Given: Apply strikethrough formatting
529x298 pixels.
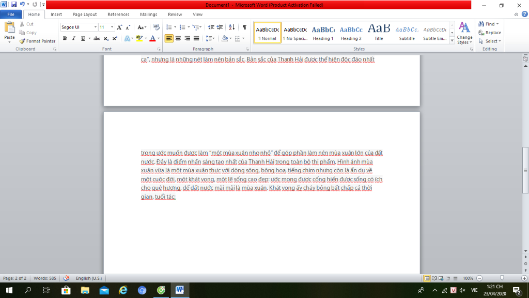Looking at the screenshot, I should [97, 38].
